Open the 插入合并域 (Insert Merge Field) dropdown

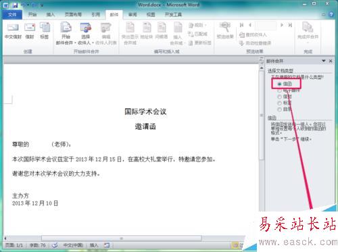[x=178, y=33]
